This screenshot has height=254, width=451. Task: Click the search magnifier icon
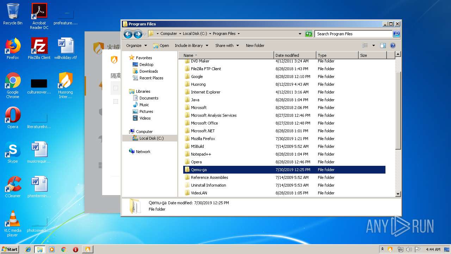(396, 34)
